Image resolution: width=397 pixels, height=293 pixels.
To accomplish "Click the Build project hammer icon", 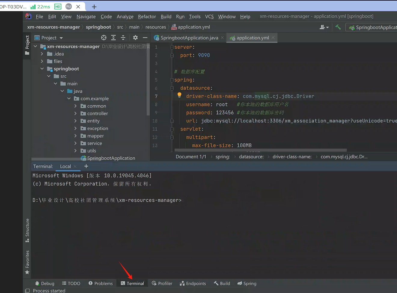I will pyautogui.click(x=338, y=27).
